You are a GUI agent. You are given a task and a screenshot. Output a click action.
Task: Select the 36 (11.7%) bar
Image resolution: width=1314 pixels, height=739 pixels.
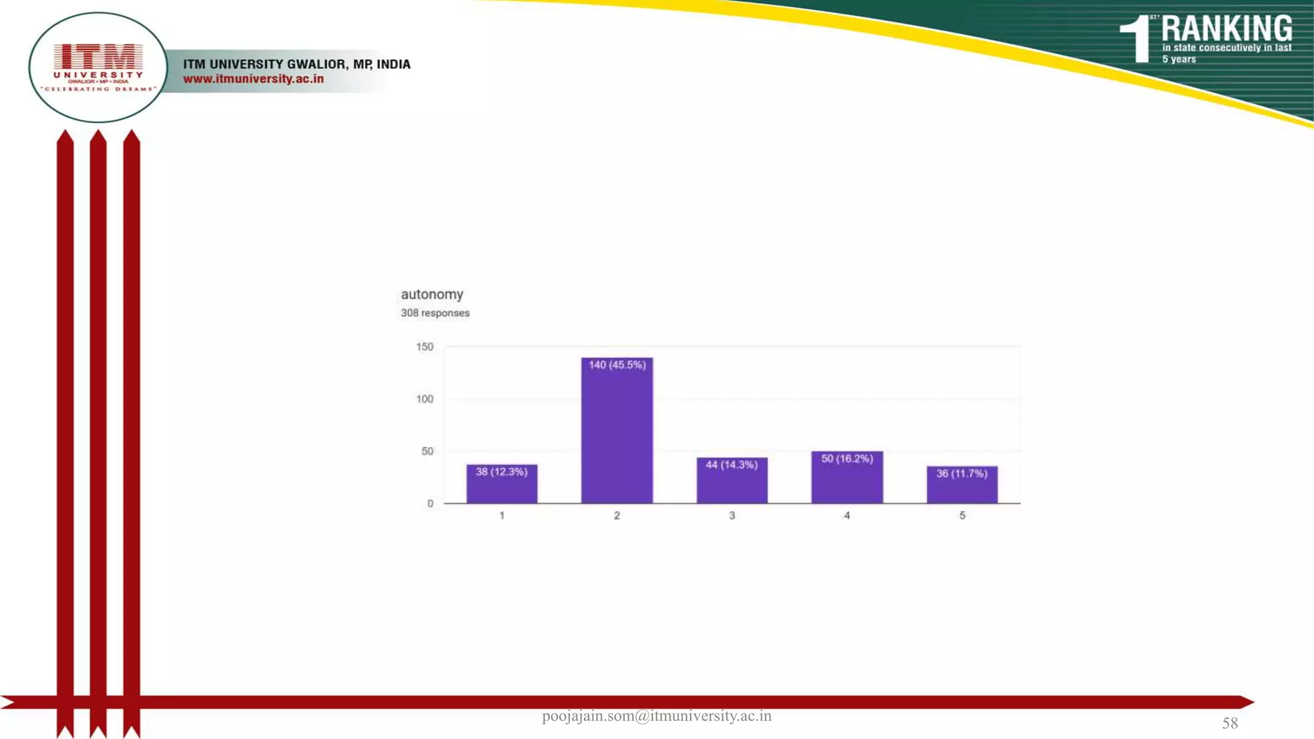pyautogui.click(x=962, y=484)
